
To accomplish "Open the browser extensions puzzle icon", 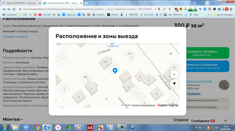I will [219, 9].
